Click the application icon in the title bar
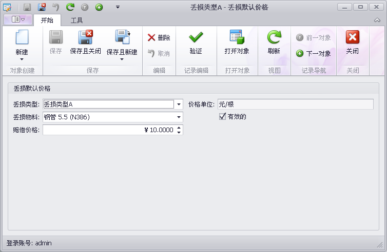 (x=7, y=7)
